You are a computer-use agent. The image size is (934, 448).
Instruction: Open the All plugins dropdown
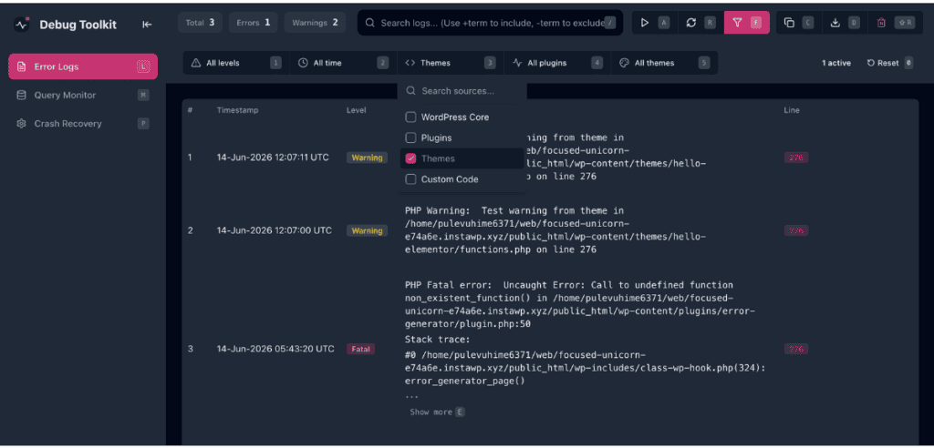pyautogui.click(x=557, y=63)
